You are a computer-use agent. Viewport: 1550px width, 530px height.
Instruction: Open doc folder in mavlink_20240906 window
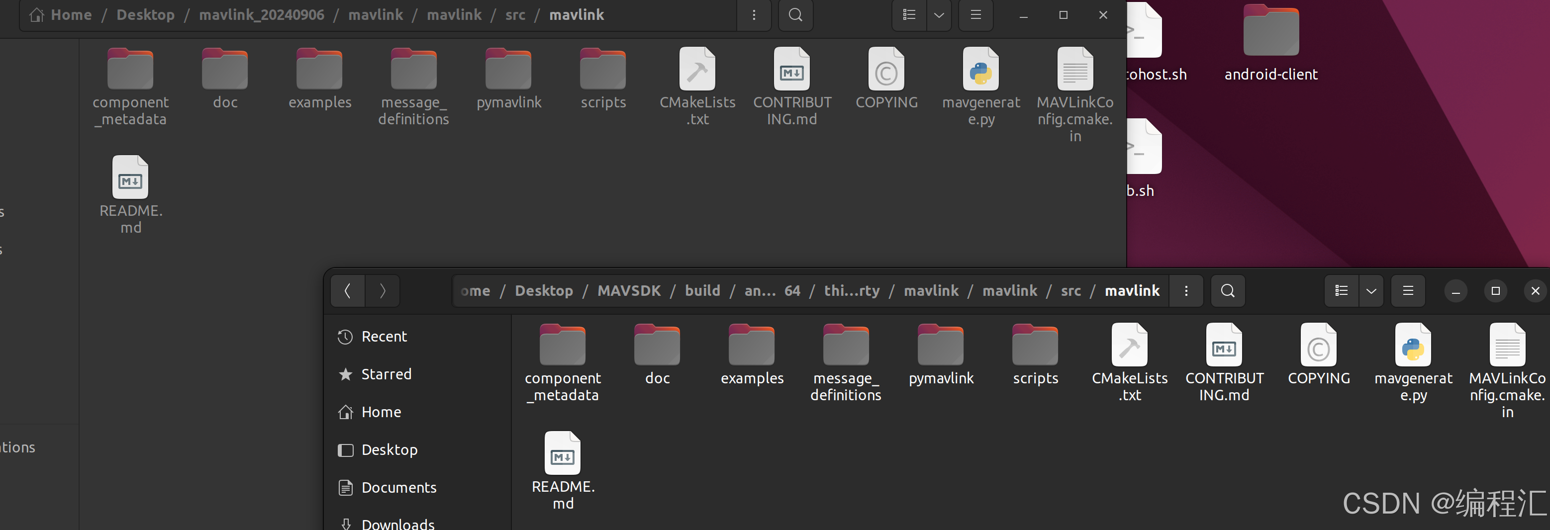click(x=225, y=78)
